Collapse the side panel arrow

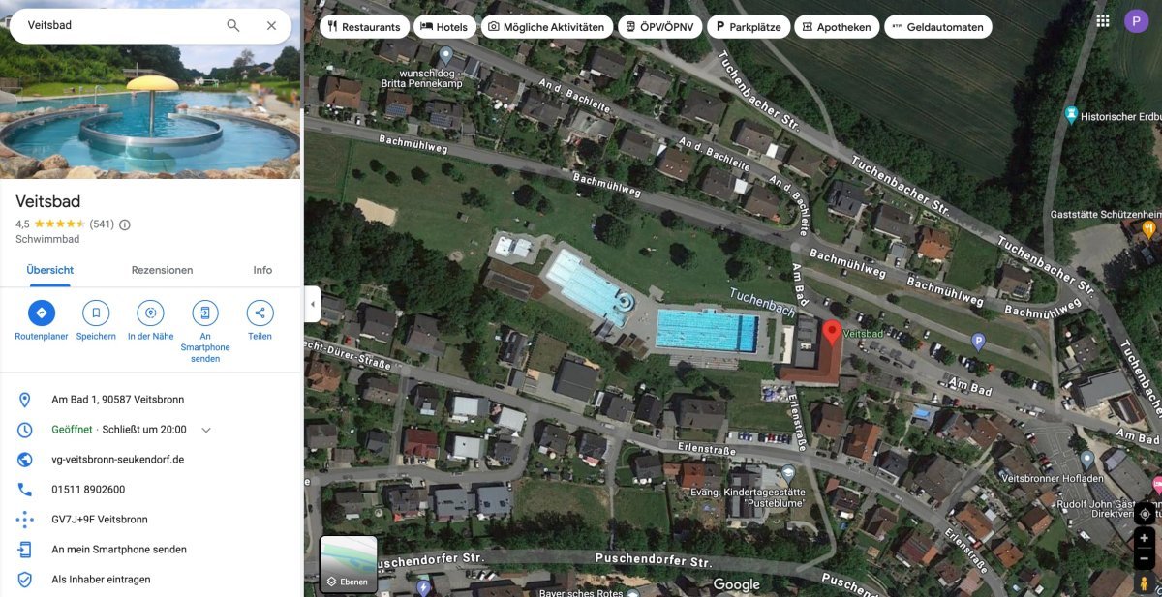pyautogui.click(x=312, y=304)
